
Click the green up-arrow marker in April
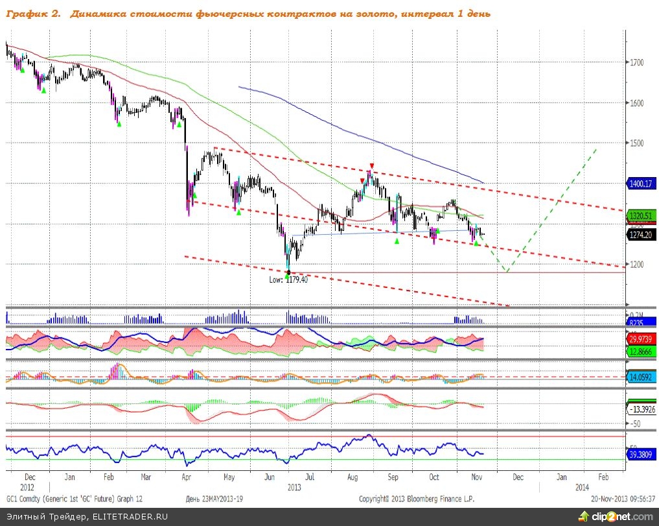tap(194, 195)
